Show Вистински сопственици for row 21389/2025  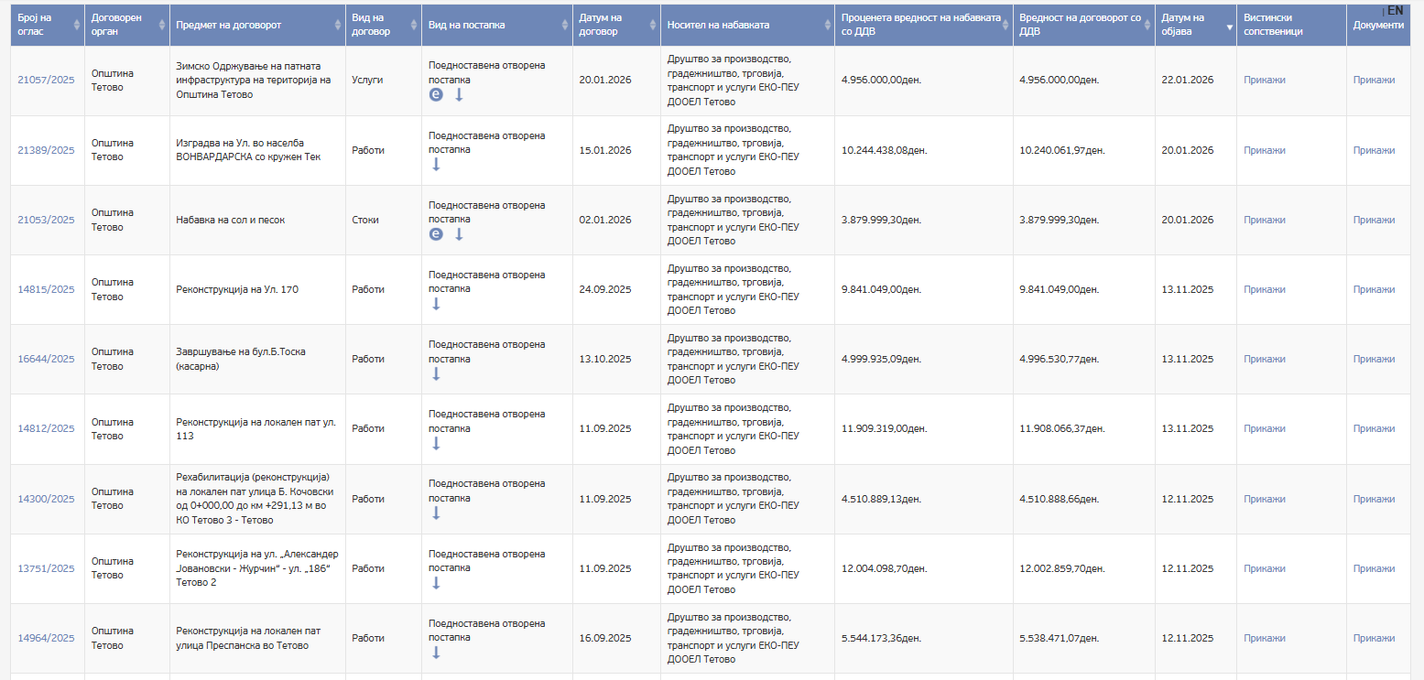1264,150
